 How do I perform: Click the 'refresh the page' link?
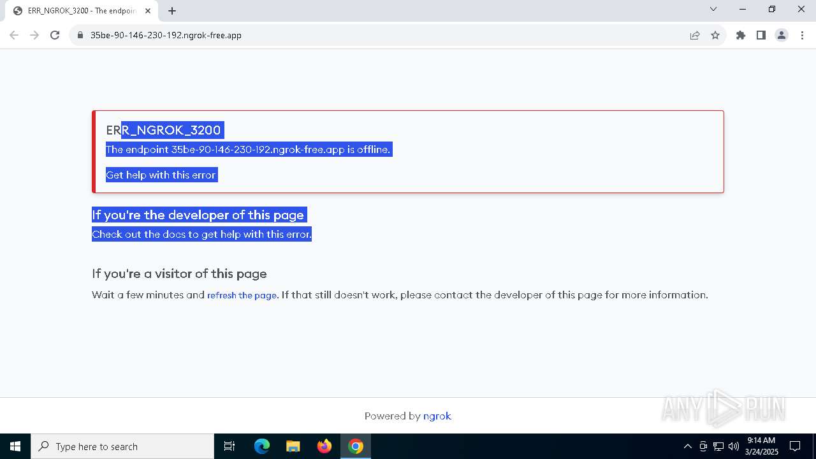[x=242, y=295]
